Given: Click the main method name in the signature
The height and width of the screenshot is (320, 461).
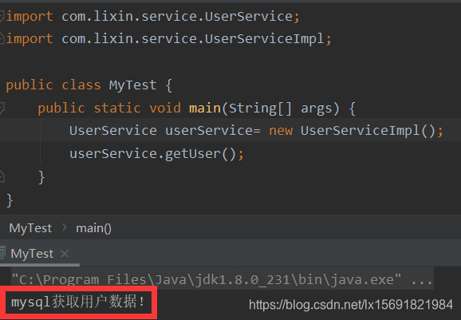Looking at the screenshot, I should pos(205,108).
